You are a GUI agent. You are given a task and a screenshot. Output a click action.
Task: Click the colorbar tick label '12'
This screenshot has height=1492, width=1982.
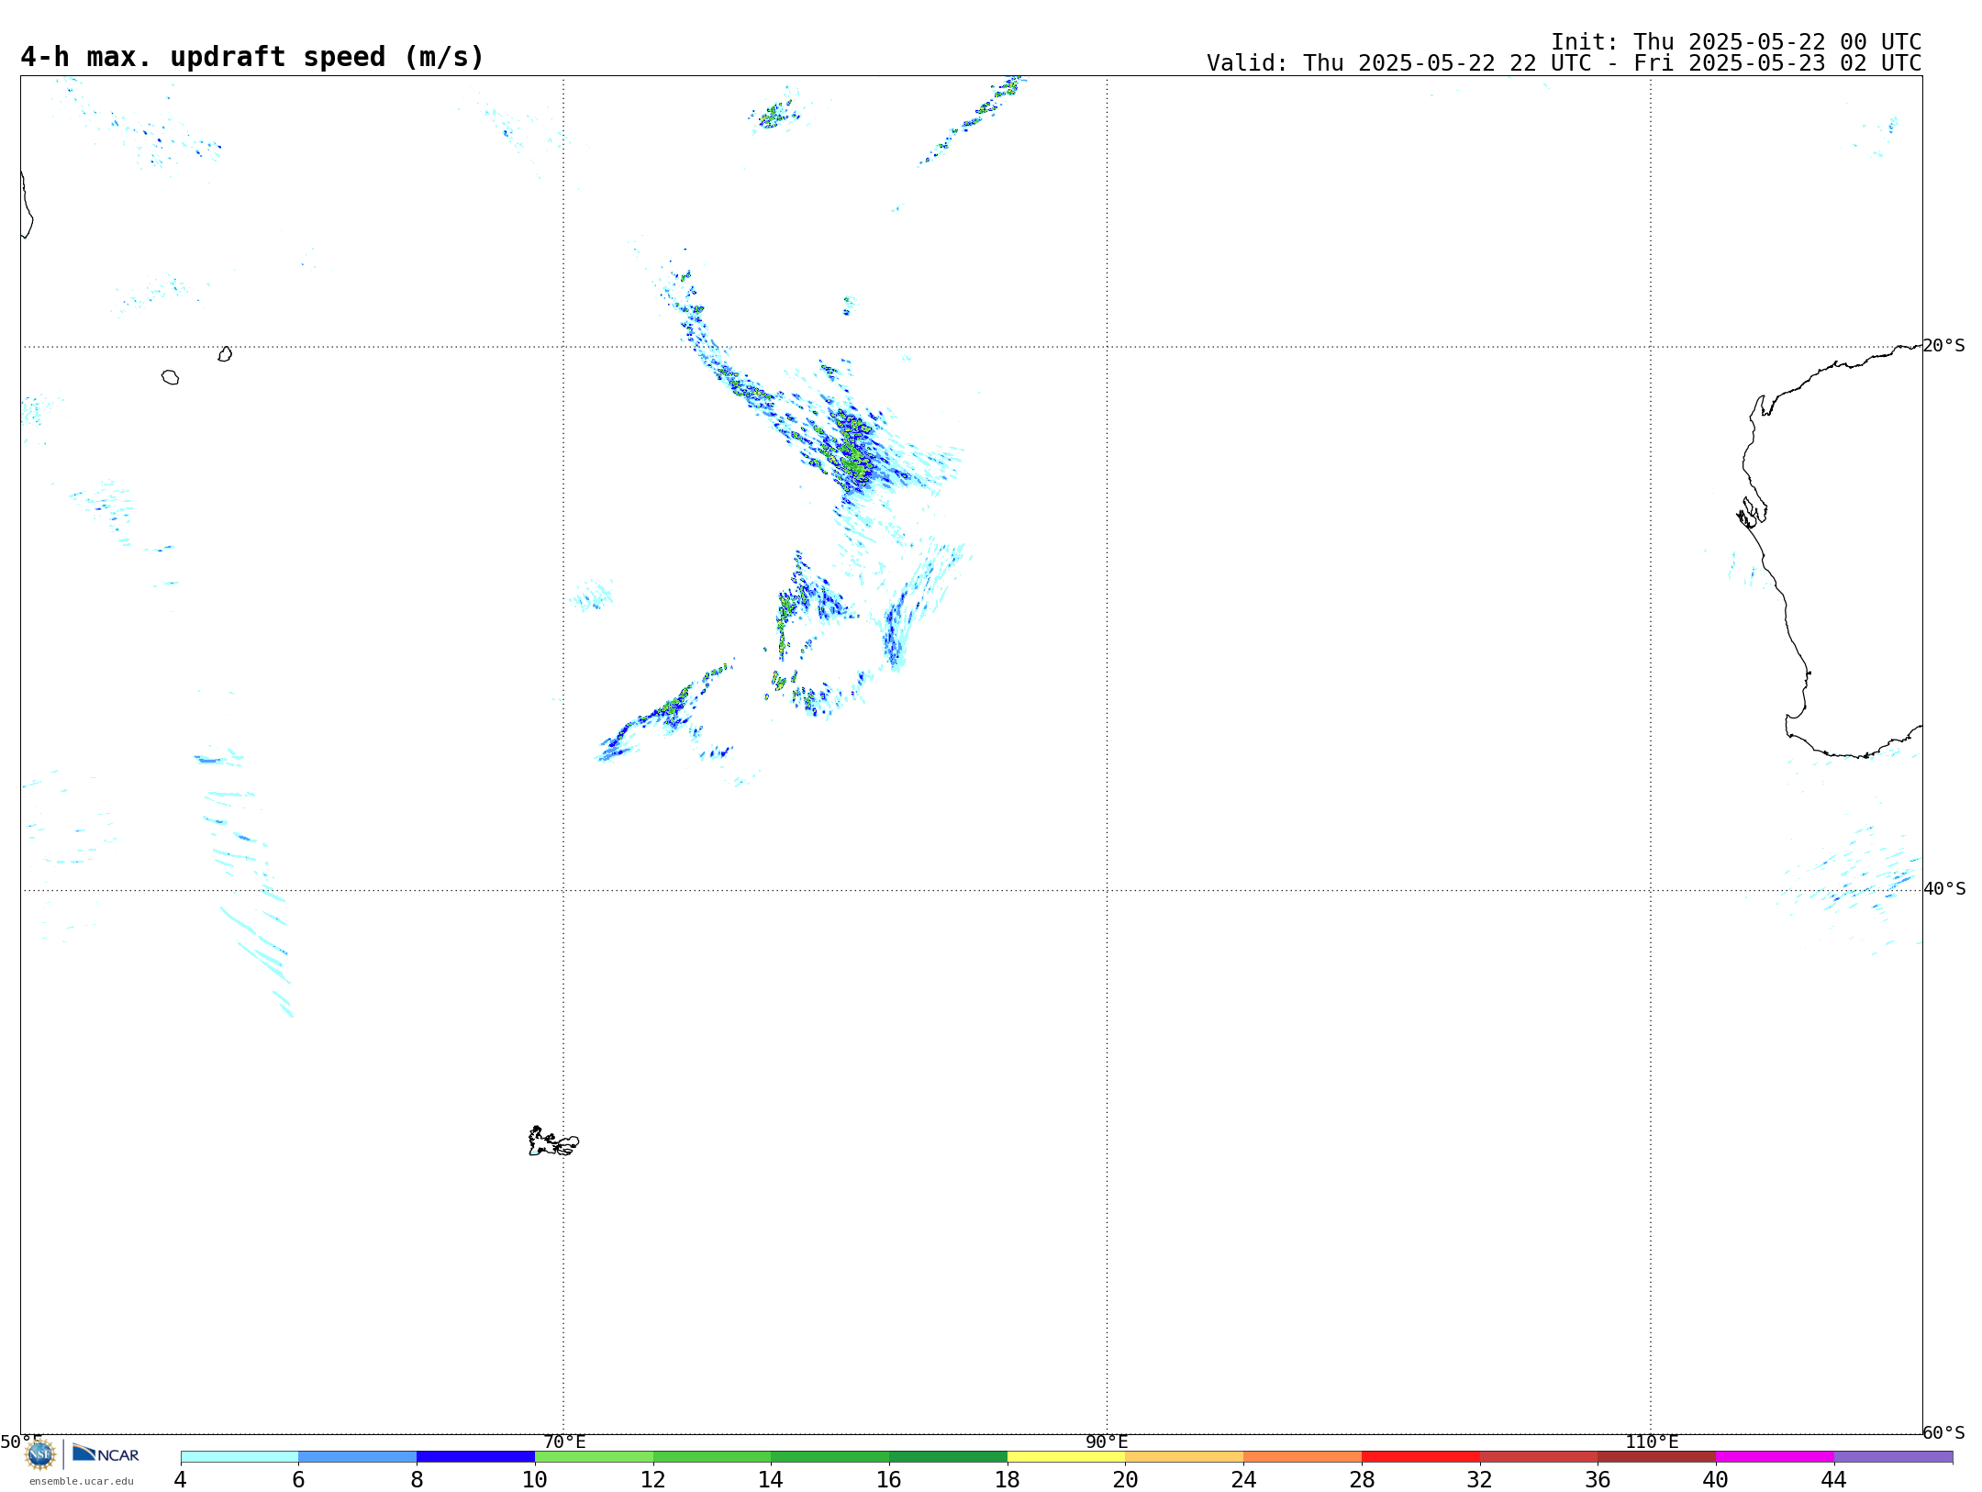click(653, 1479)
